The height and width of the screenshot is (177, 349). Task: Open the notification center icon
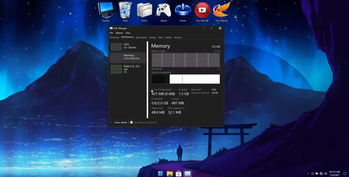click(x=345, y=173)
